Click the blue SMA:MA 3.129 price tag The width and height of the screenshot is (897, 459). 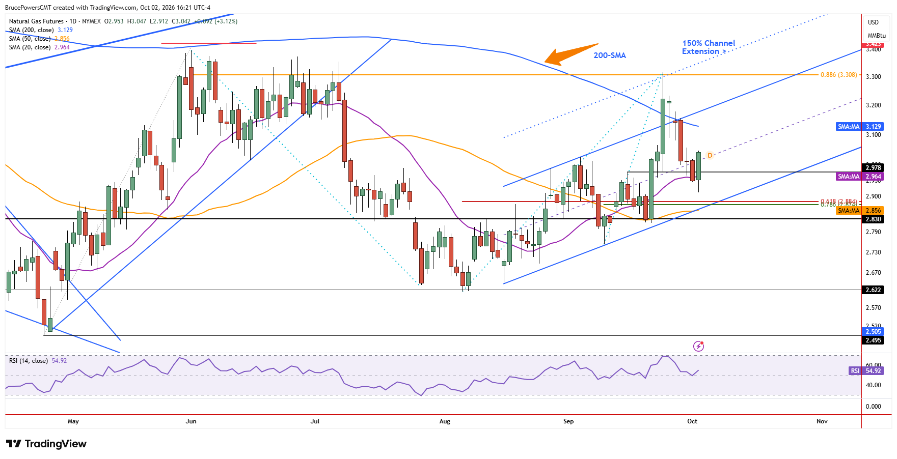point(860,127)
